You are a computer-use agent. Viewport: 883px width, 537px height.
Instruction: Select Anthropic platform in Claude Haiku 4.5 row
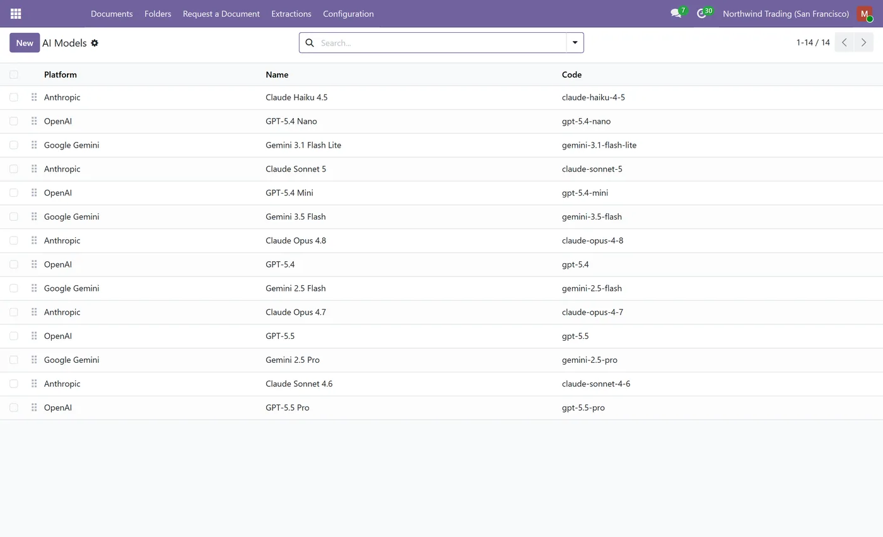(x=62, y=97)
